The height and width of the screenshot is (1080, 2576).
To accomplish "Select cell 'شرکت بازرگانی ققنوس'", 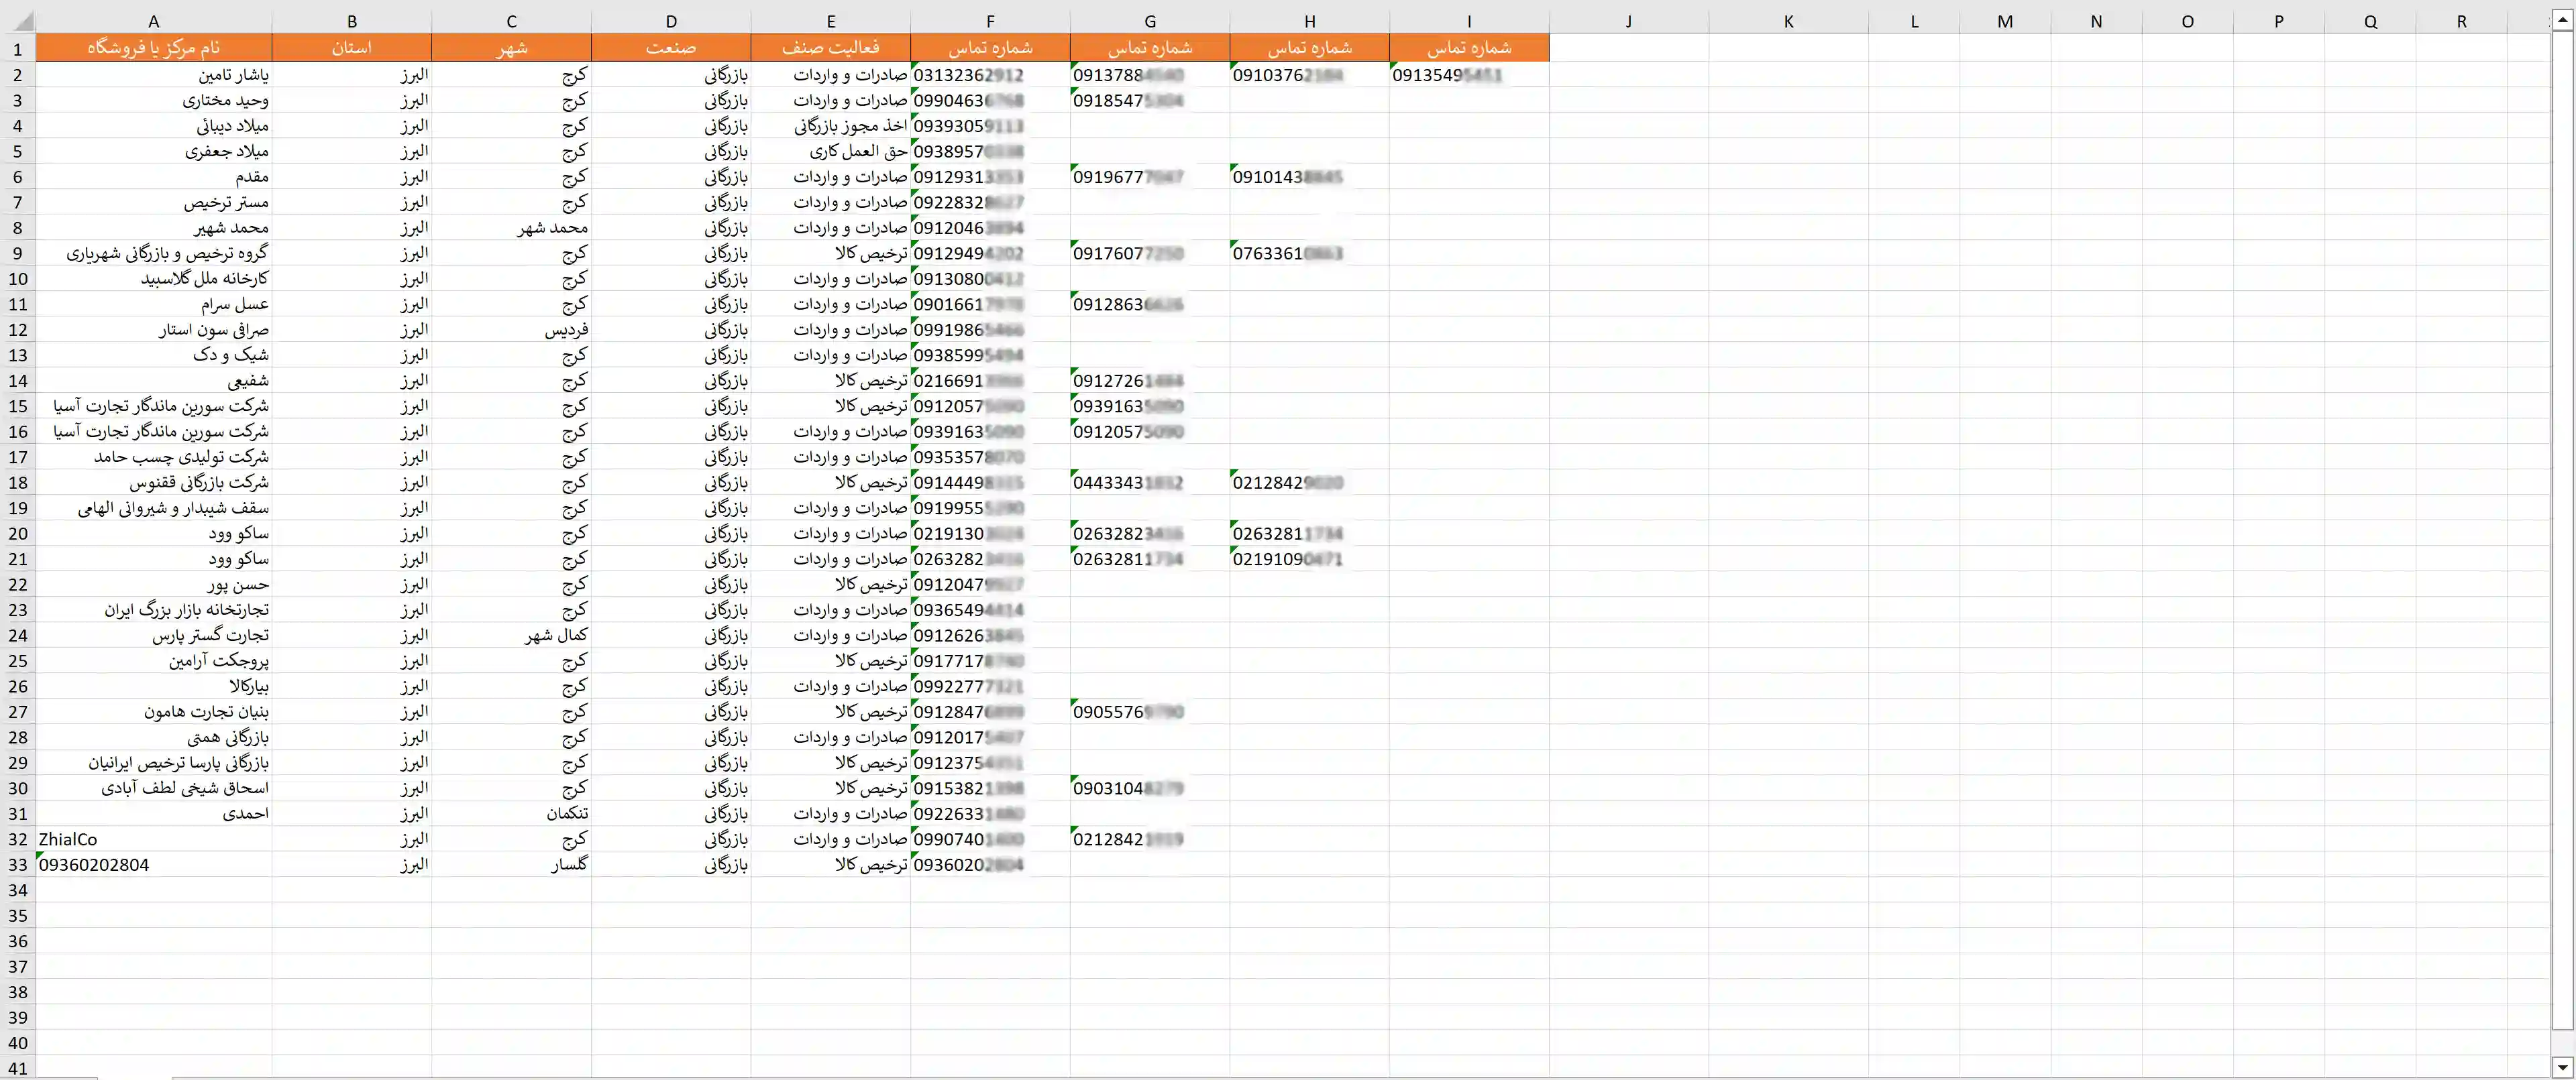I will 153,483.
